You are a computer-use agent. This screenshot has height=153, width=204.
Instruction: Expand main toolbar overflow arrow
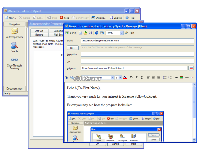click(x=138, y=18)
